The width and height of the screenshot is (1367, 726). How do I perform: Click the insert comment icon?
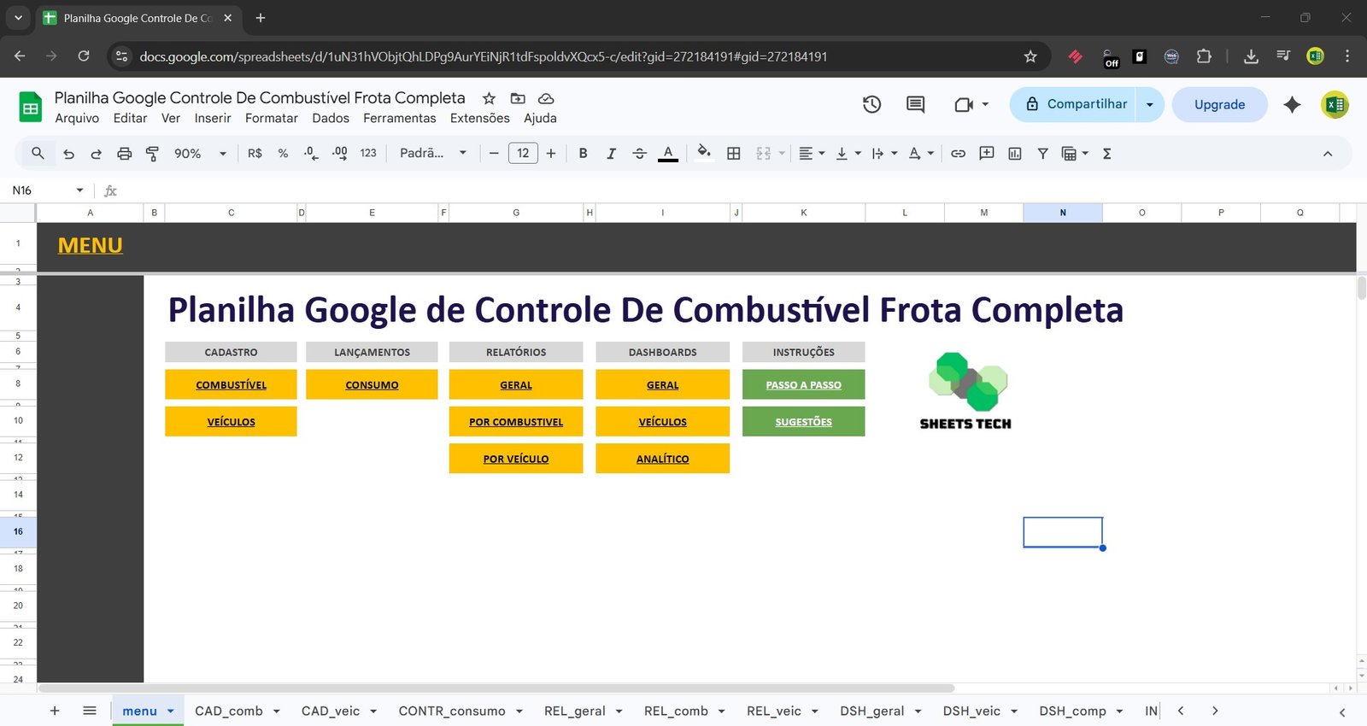point(986,154)
